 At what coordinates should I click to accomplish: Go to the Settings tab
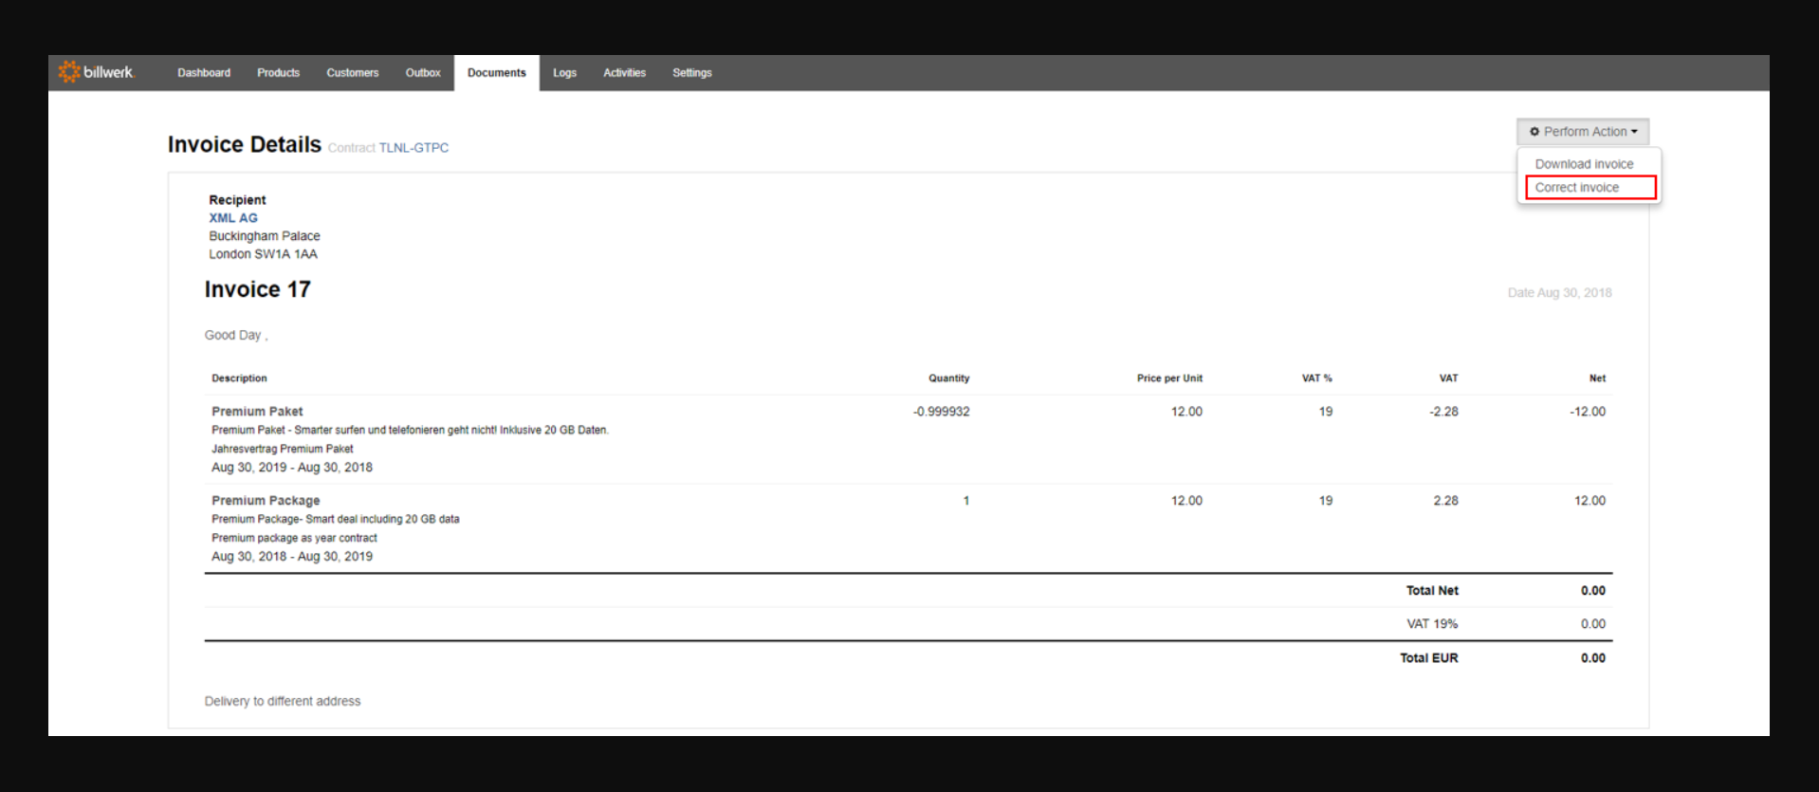point(692,73)
